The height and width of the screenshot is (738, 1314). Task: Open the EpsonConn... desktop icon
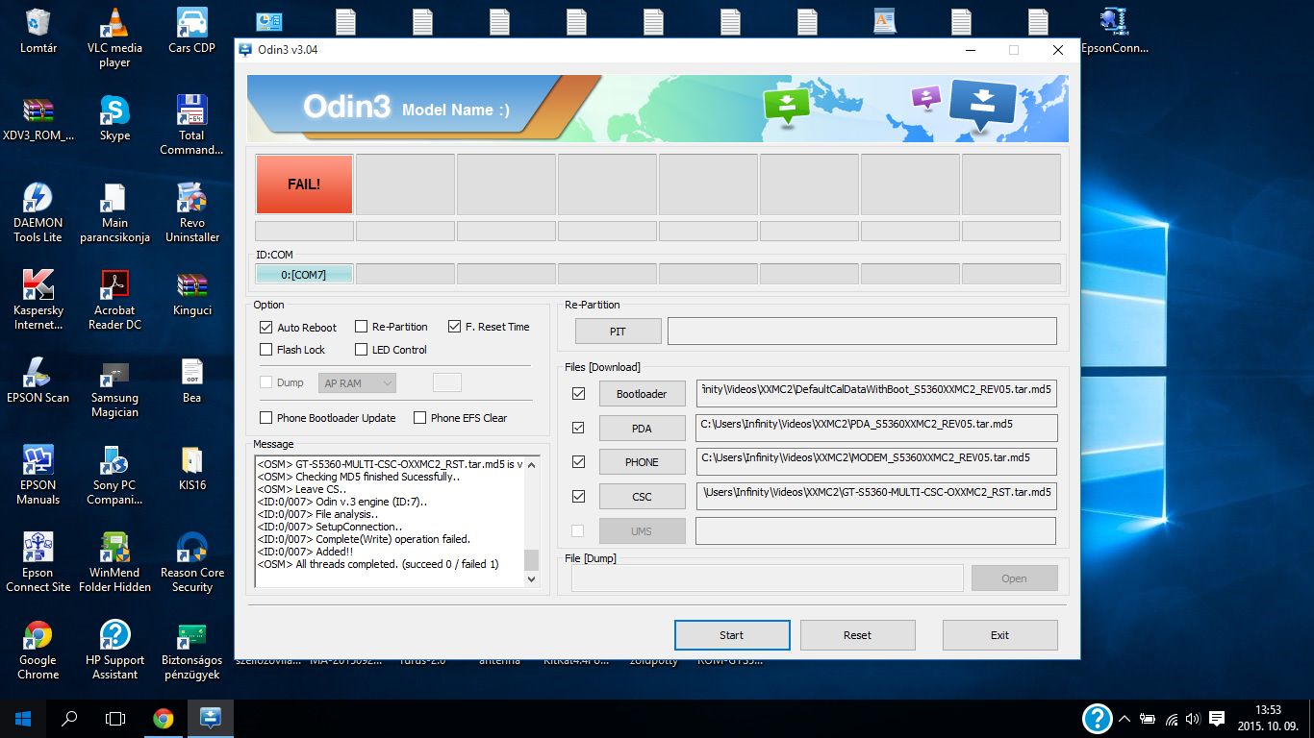click(1115, 31)
